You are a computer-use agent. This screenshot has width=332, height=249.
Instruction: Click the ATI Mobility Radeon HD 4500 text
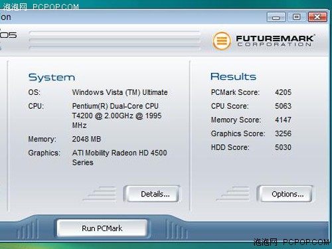[120, 153]
